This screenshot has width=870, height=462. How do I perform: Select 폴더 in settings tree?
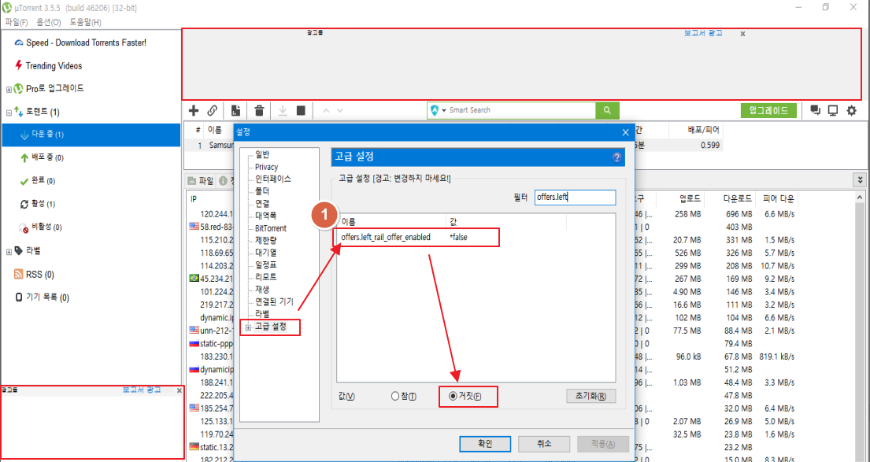pos(262,191)
